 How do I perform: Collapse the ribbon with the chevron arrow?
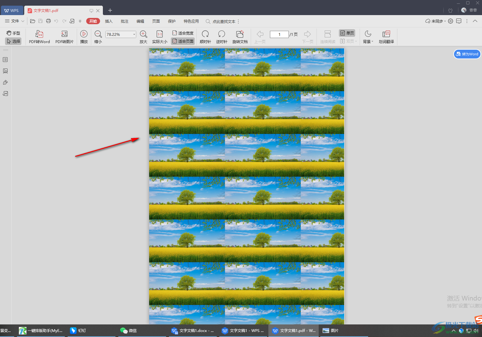(x=475, y=21)
